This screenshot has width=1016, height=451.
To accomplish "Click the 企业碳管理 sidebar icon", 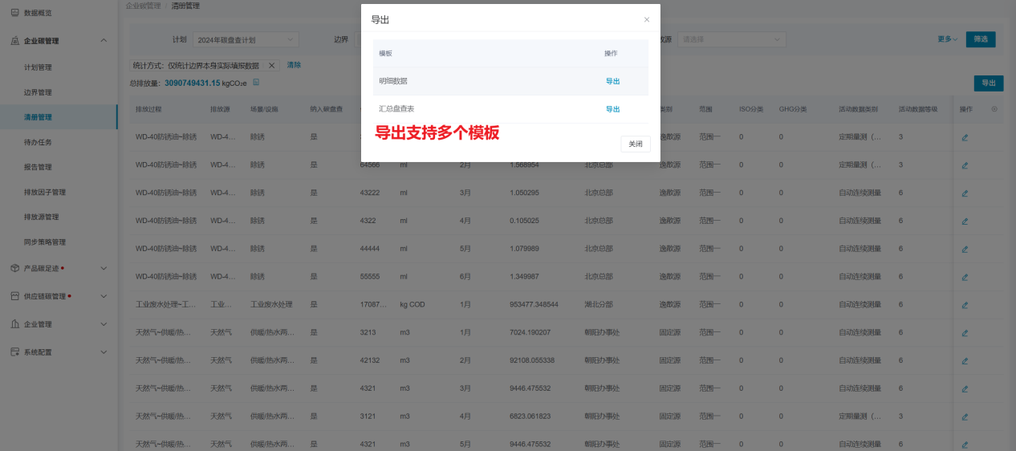I will (14, 41).
